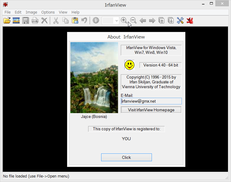Image resolution: width=231 pixels, height=182 pixels.
Task: Open the Slideshow filmstrip icon
Action: coord(16,20)
